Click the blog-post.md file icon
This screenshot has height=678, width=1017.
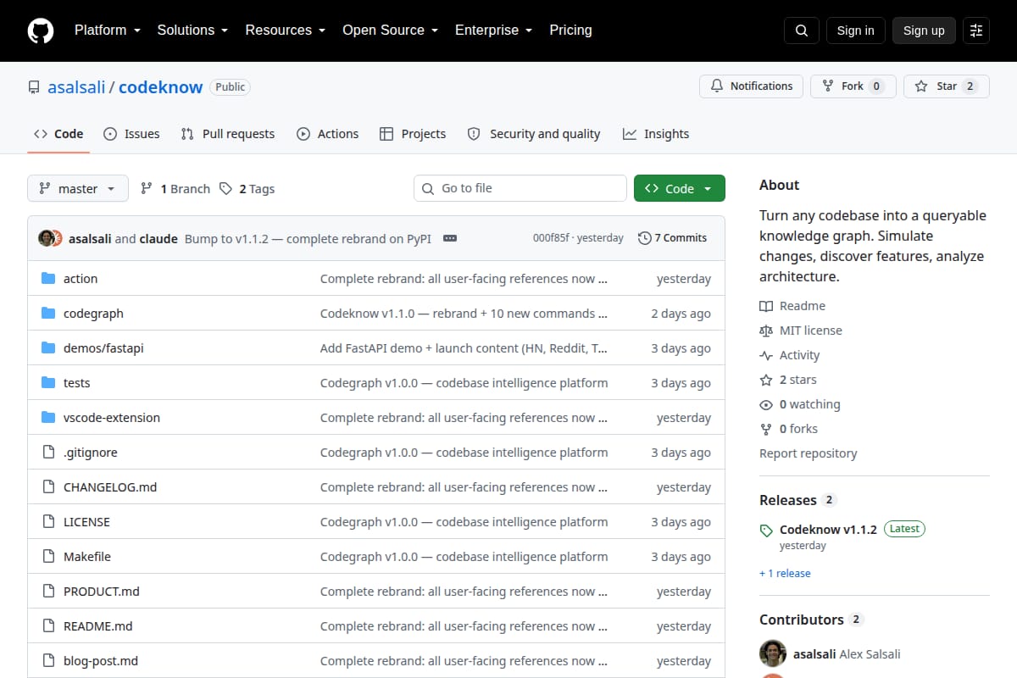(48, 661)
